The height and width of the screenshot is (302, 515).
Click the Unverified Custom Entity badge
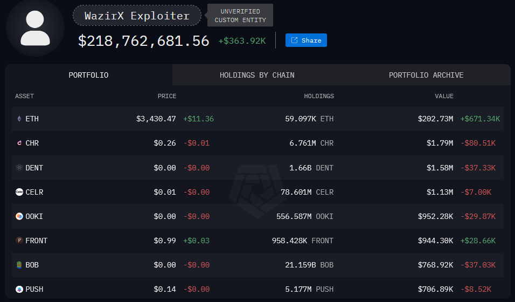pos(240,16)
